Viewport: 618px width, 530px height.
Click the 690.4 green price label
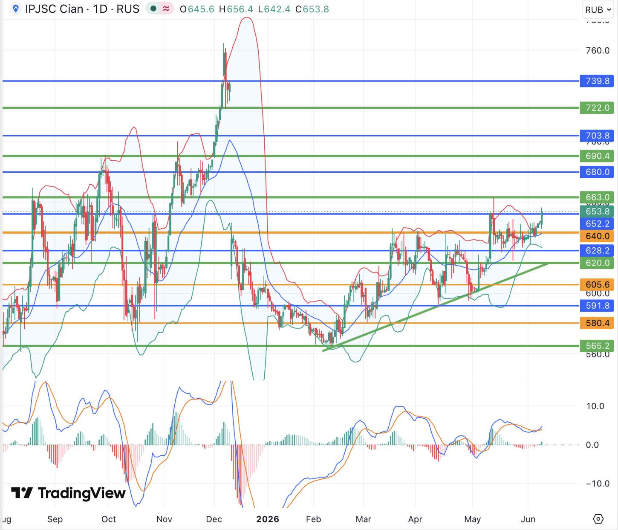point(597,156)
